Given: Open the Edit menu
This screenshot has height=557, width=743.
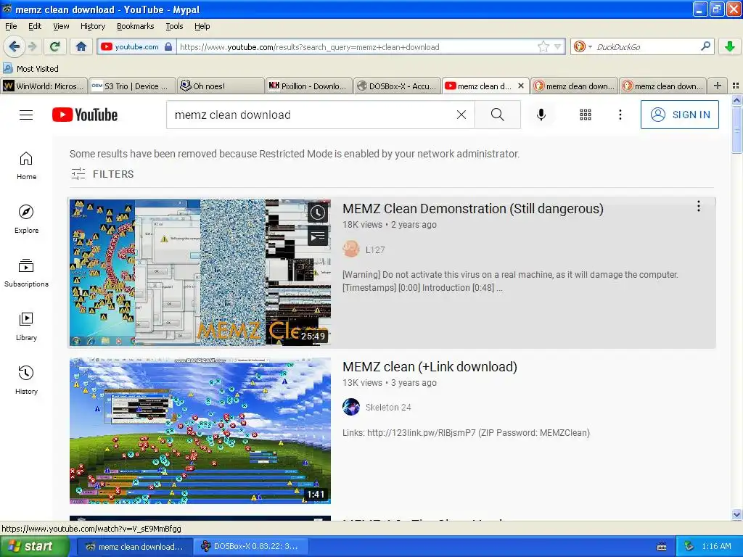Looking at the screenshot, I should 35,26.
